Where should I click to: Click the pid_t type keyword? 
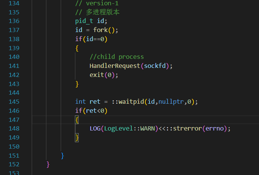(84, 21)
